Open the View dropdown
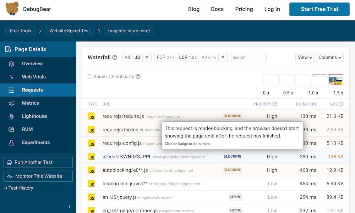The width and height of the screenshot is (355, 213). (x=305, y=58)
